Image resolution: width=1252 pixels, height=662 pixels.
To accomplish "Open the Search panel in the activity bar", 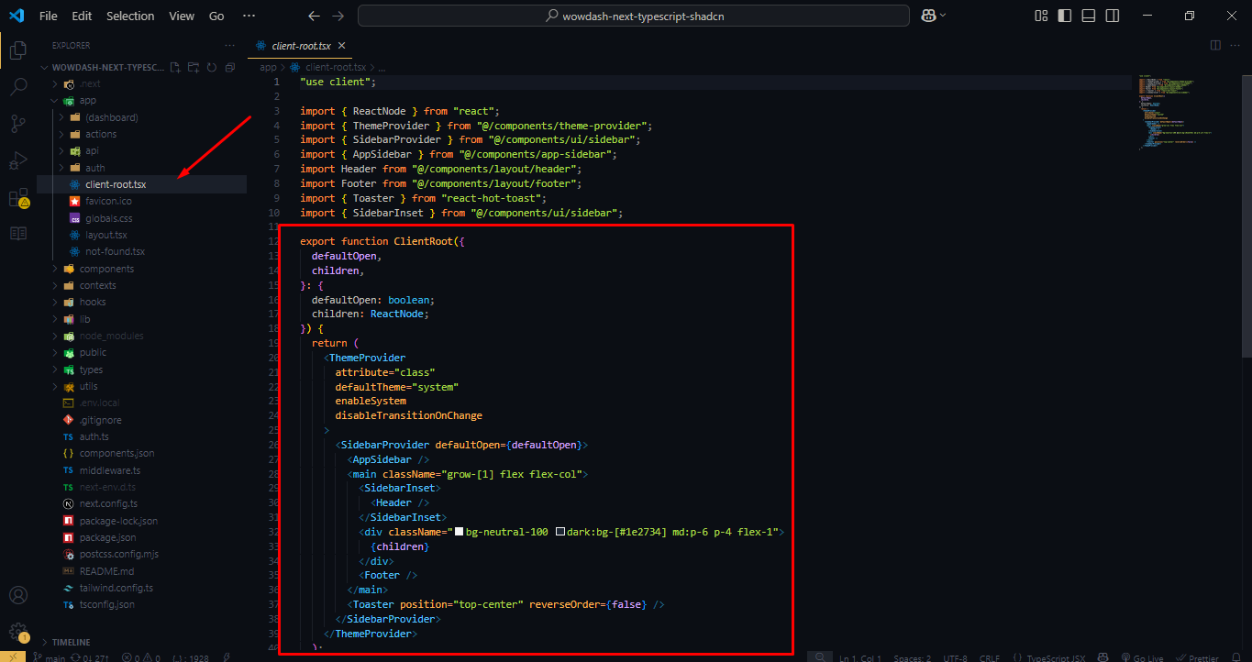I will pos(17,86).
